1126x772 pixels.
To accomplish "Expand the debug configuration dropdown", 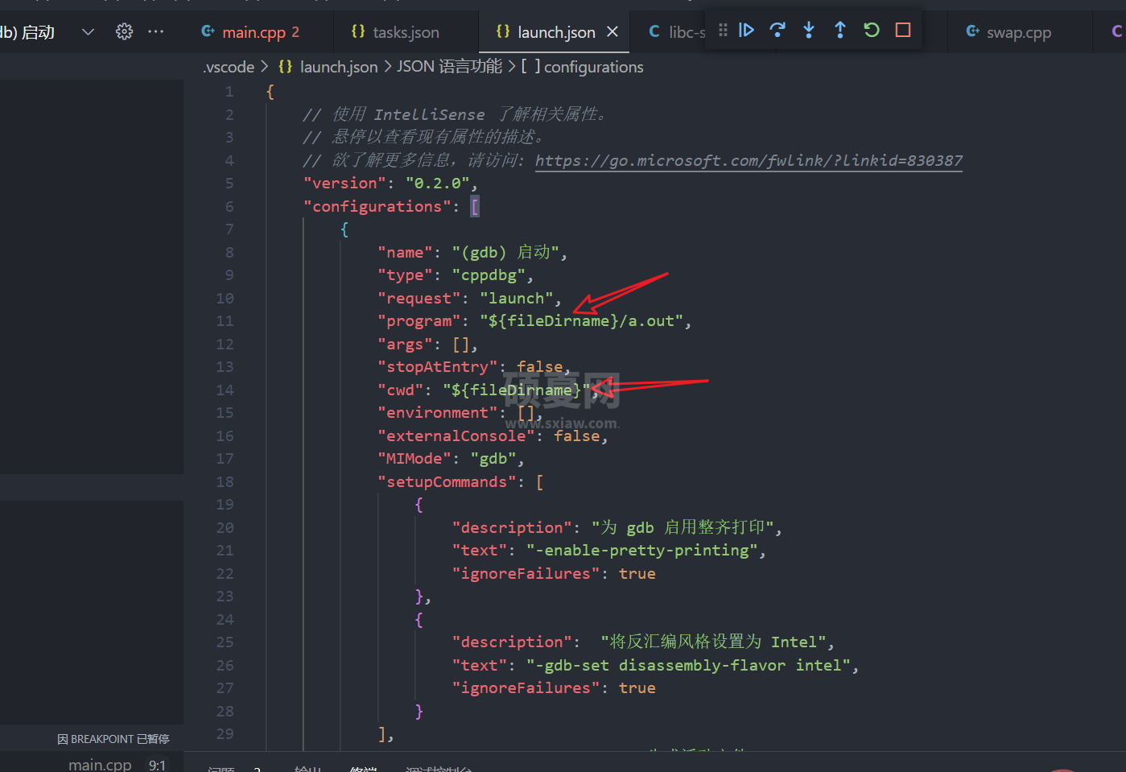I will pos(89,31).
